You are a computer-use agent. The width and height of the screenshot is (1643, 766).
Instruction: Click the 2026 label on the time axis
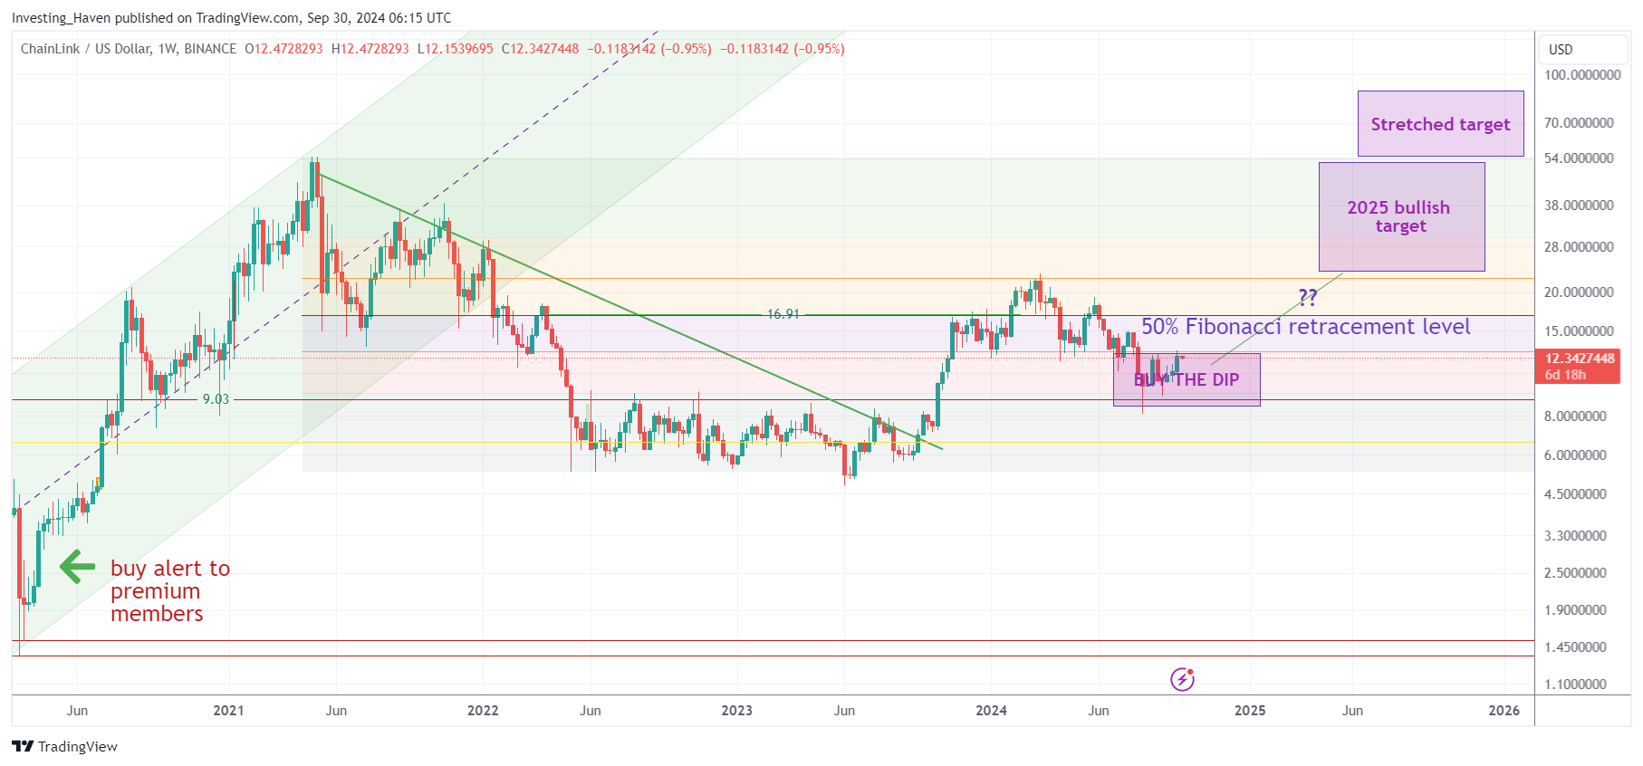coord(1504,710)
